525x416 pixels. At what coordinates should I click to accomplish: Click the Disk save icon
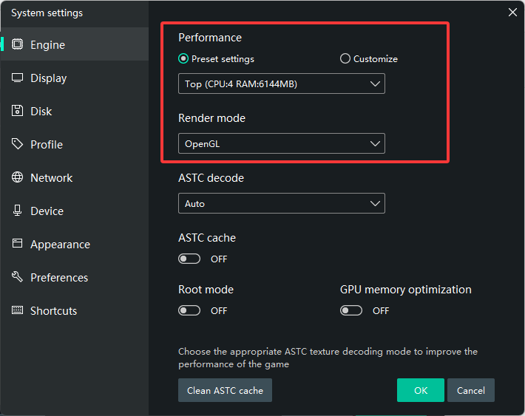click(17, 111)
